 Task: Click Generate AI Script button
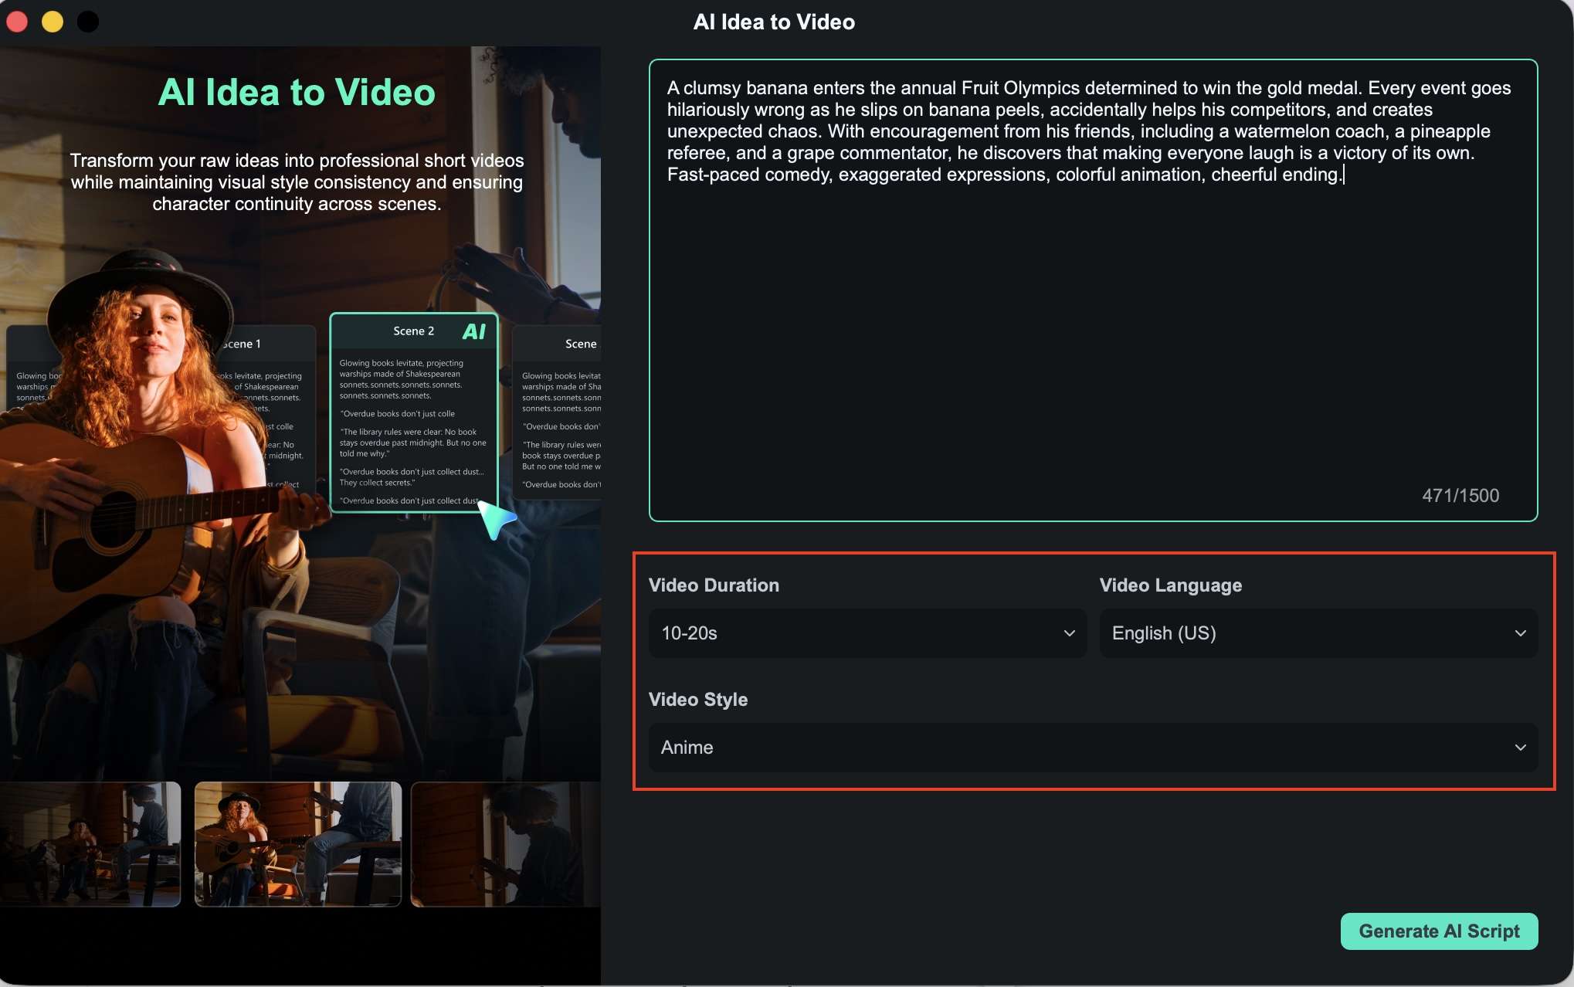point(1439,931)
